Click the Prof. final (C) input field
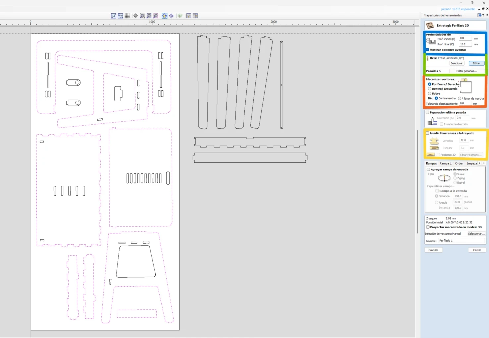Image resolution: width=489 pixels, height=338 pixels. 465,44
